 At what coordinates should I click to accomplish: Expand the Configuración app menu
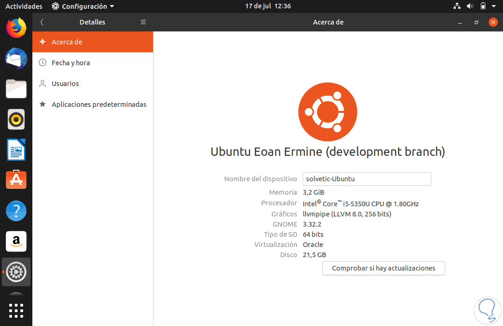pyautogui.click(x=83, y=6)
